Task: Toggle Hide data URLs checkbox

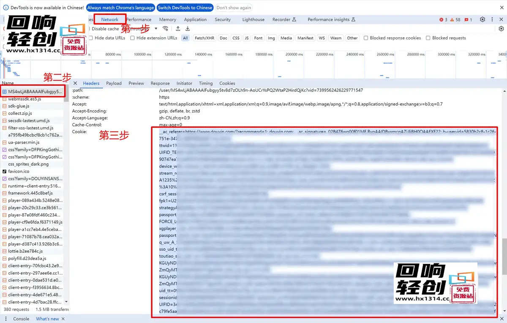Action: click(x=90, y=38)
